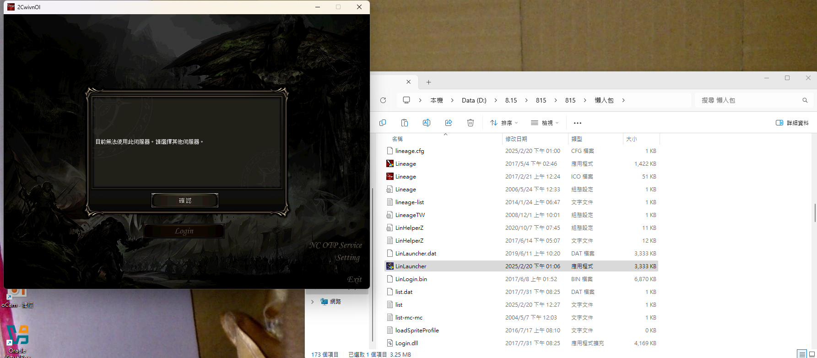Open the See more ellipsis menu
817x358 pixels.
coord(578,123)
